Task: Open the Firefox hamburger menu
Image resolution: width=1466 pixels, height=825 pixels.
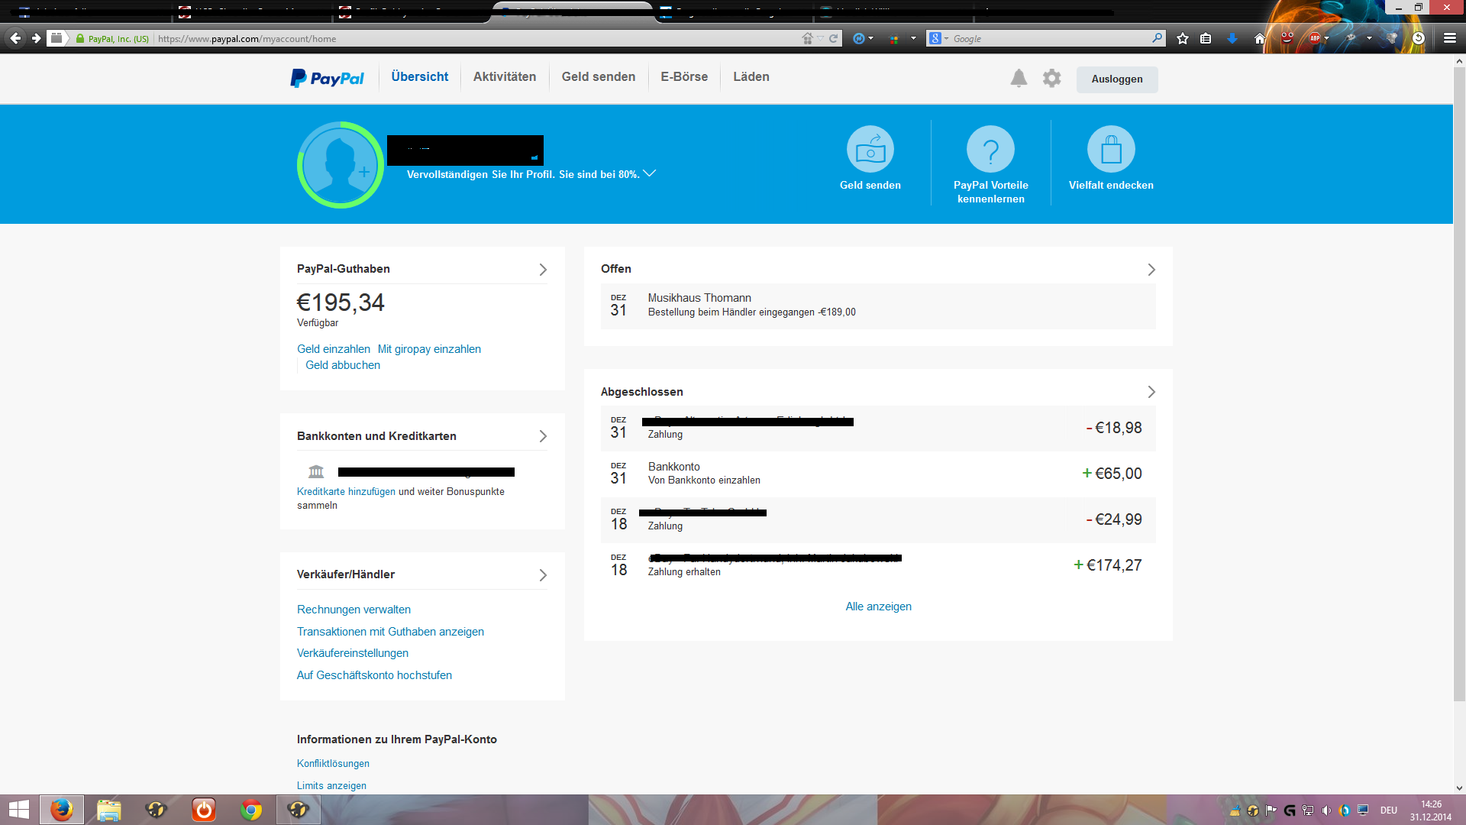Action: click(1450, 38)
